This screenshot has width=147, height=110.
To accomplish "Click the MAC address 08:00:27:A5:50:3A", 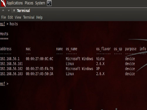I will coord(39,74).
